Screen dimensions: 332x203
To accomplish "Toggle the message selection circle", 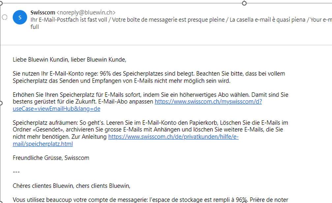I will [x=5, y=17].
